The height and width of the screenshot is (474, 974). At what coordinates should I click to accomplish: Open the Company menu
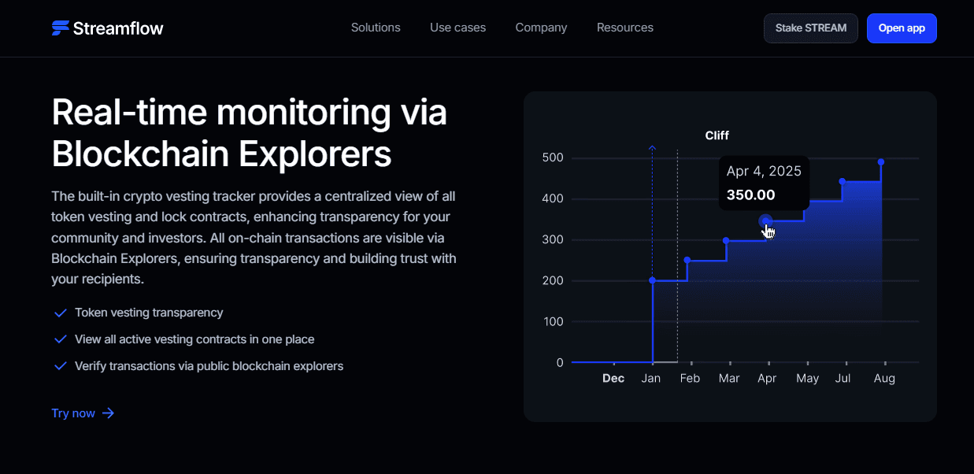pos(541,28)
